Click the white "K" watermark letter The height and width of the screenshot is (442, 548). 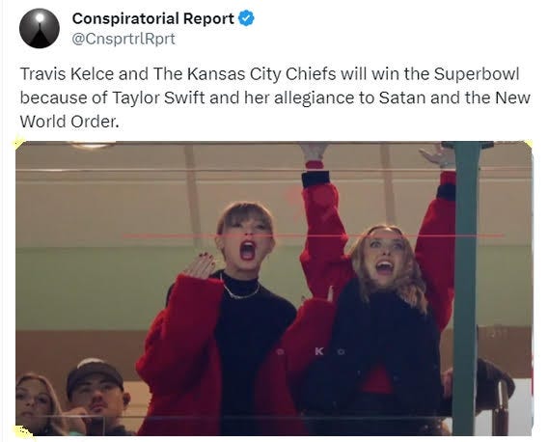coord(318,351)
